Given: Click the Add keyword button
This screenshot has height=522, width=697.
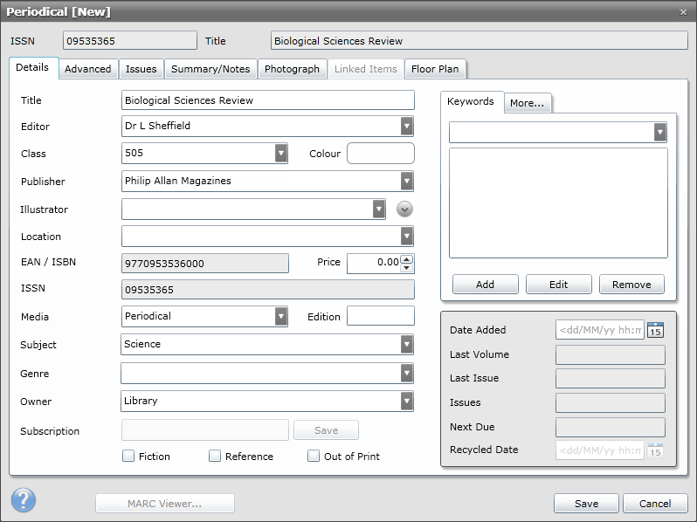Looking at the screenshot, I should (x=486, y=285).
